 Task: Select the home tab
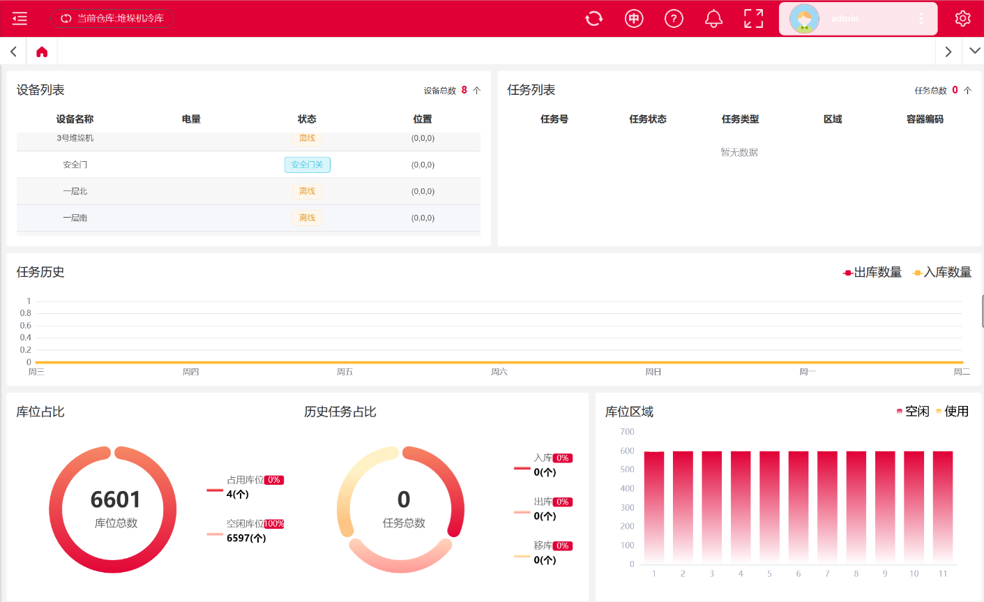coord(42,52)
